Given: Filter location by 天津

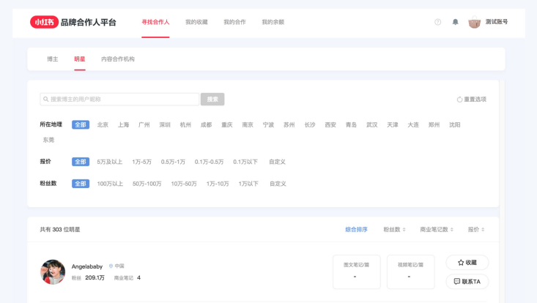Looking at the screenshot, I should pos(393,125).
